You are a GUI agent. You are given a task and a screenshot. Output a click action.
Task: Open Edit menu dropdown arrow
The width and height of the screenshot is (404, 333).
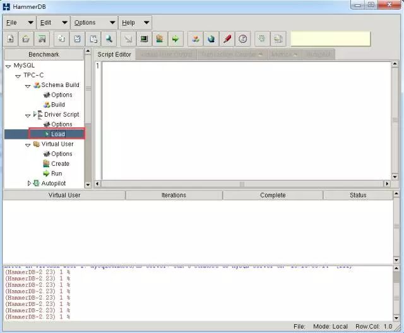[64, 23]
